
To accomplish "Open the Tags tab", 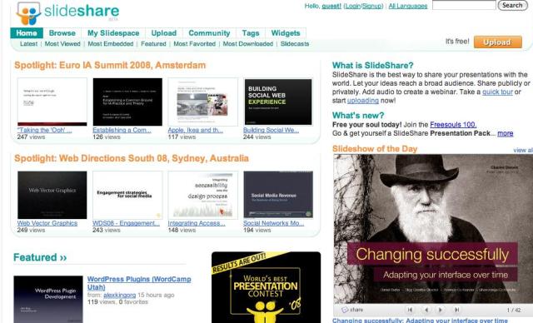I will [x=251, y=33].
